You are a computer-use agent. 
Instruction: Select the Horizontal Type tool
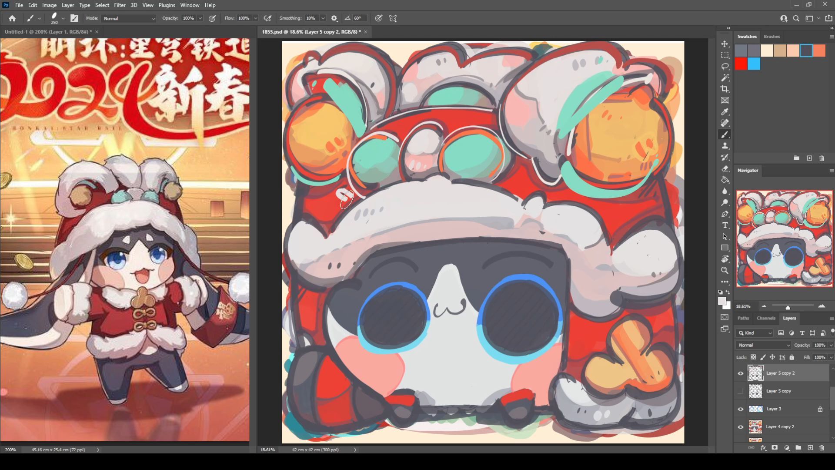tap(725, 225)
